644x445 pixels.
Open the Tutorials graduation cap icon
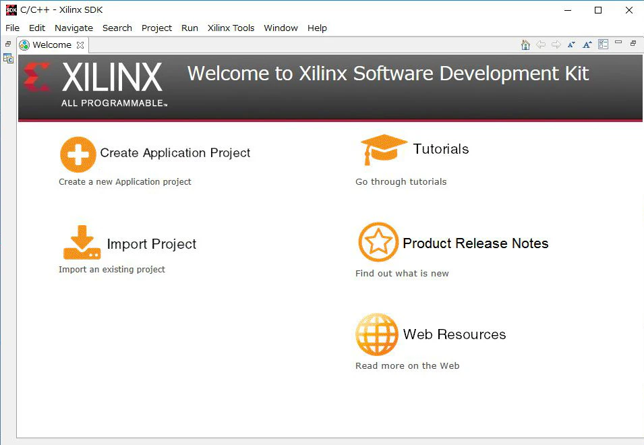(384, 150)
